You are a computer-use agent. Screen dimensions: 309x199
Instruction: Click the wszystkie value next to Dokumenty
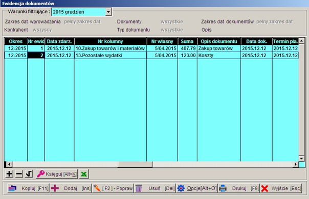172,21
